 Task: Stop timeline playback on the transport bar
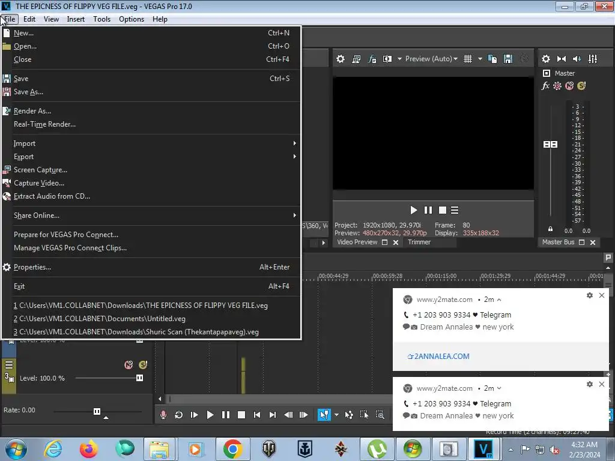point(241,415)
